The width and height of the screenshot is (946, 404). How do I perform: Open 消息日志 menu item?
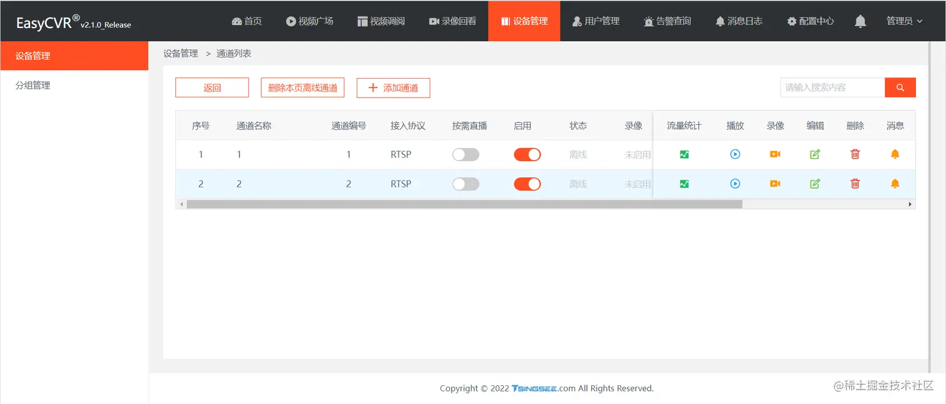click(x=739, y=21)
